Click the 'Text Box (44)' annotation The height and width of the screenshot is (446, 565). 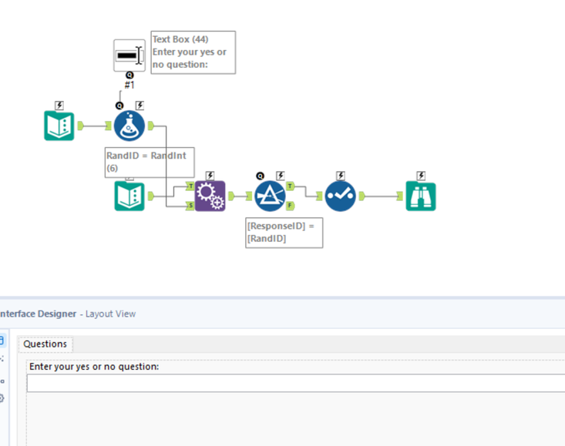tap(193, 52)
